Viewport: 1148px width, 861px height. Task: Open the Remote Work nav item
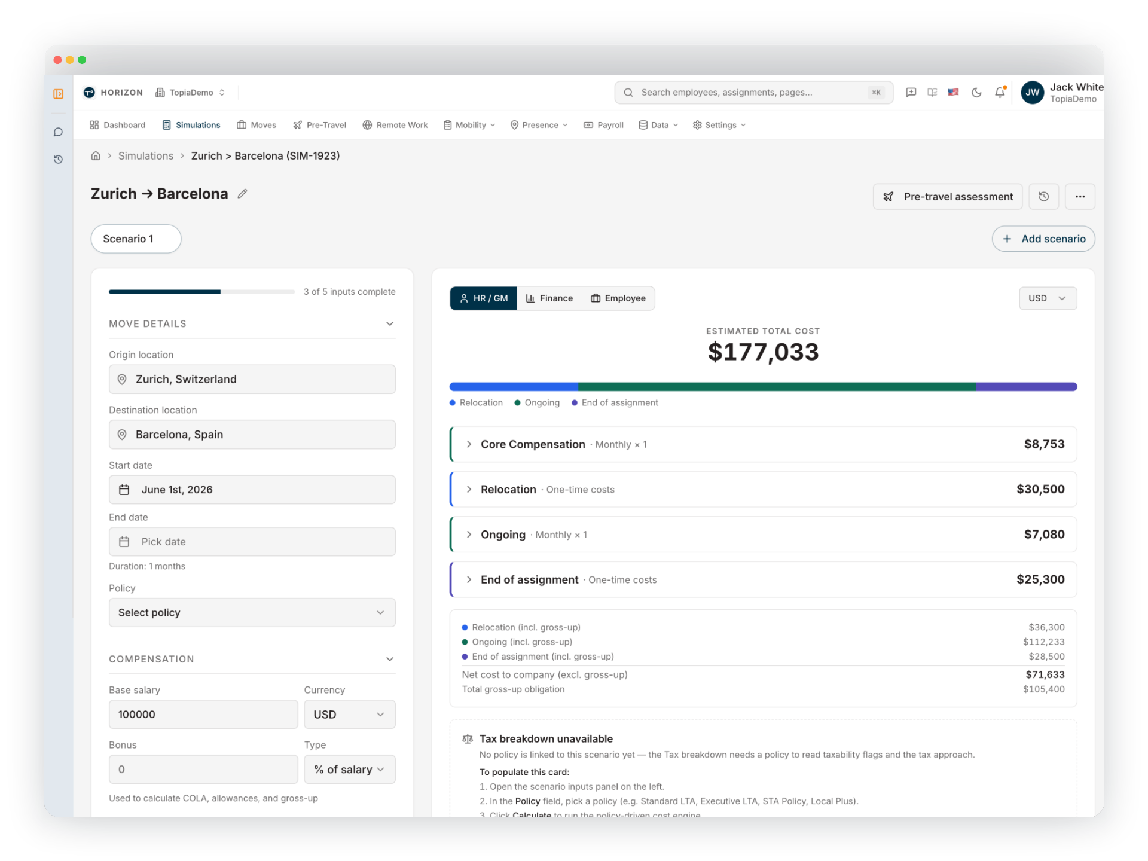pyautogui.click(x=395, y=125)
